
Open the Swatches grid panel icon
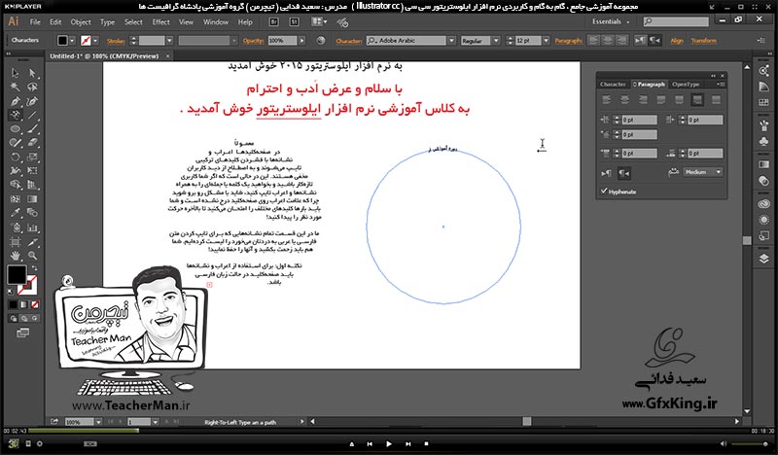(764, 103)
